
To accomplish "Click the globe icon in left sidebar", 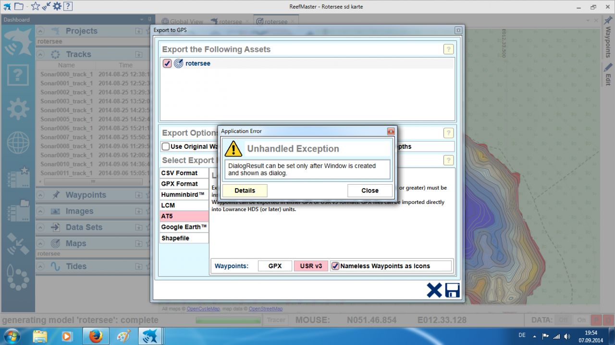I will point(18,143).
